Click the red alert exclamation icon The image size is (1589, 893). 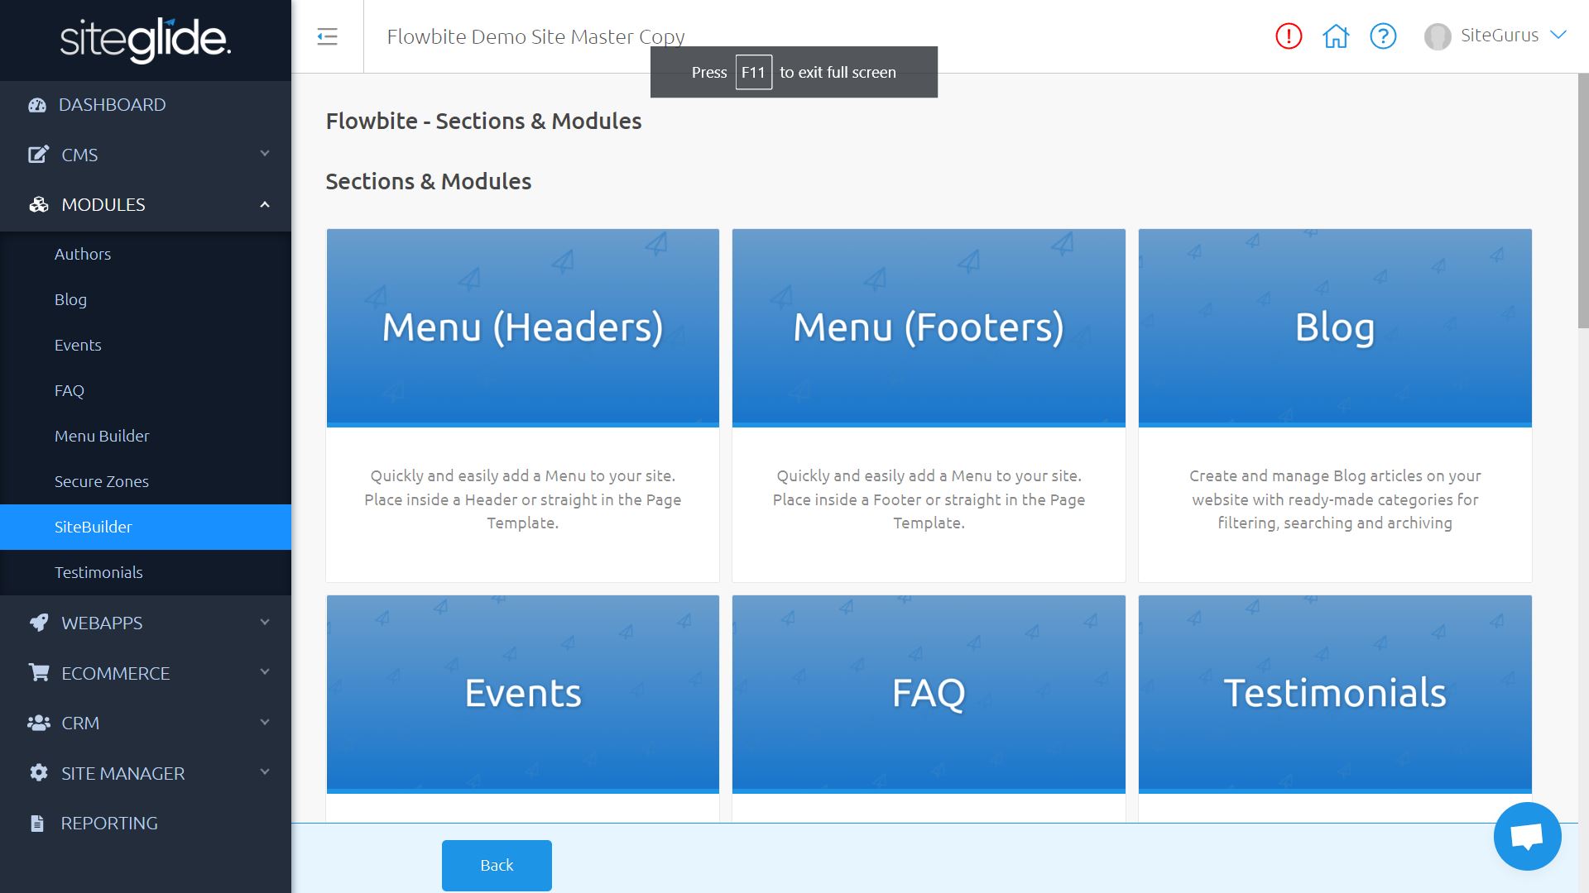click(x=1289, y=36)
